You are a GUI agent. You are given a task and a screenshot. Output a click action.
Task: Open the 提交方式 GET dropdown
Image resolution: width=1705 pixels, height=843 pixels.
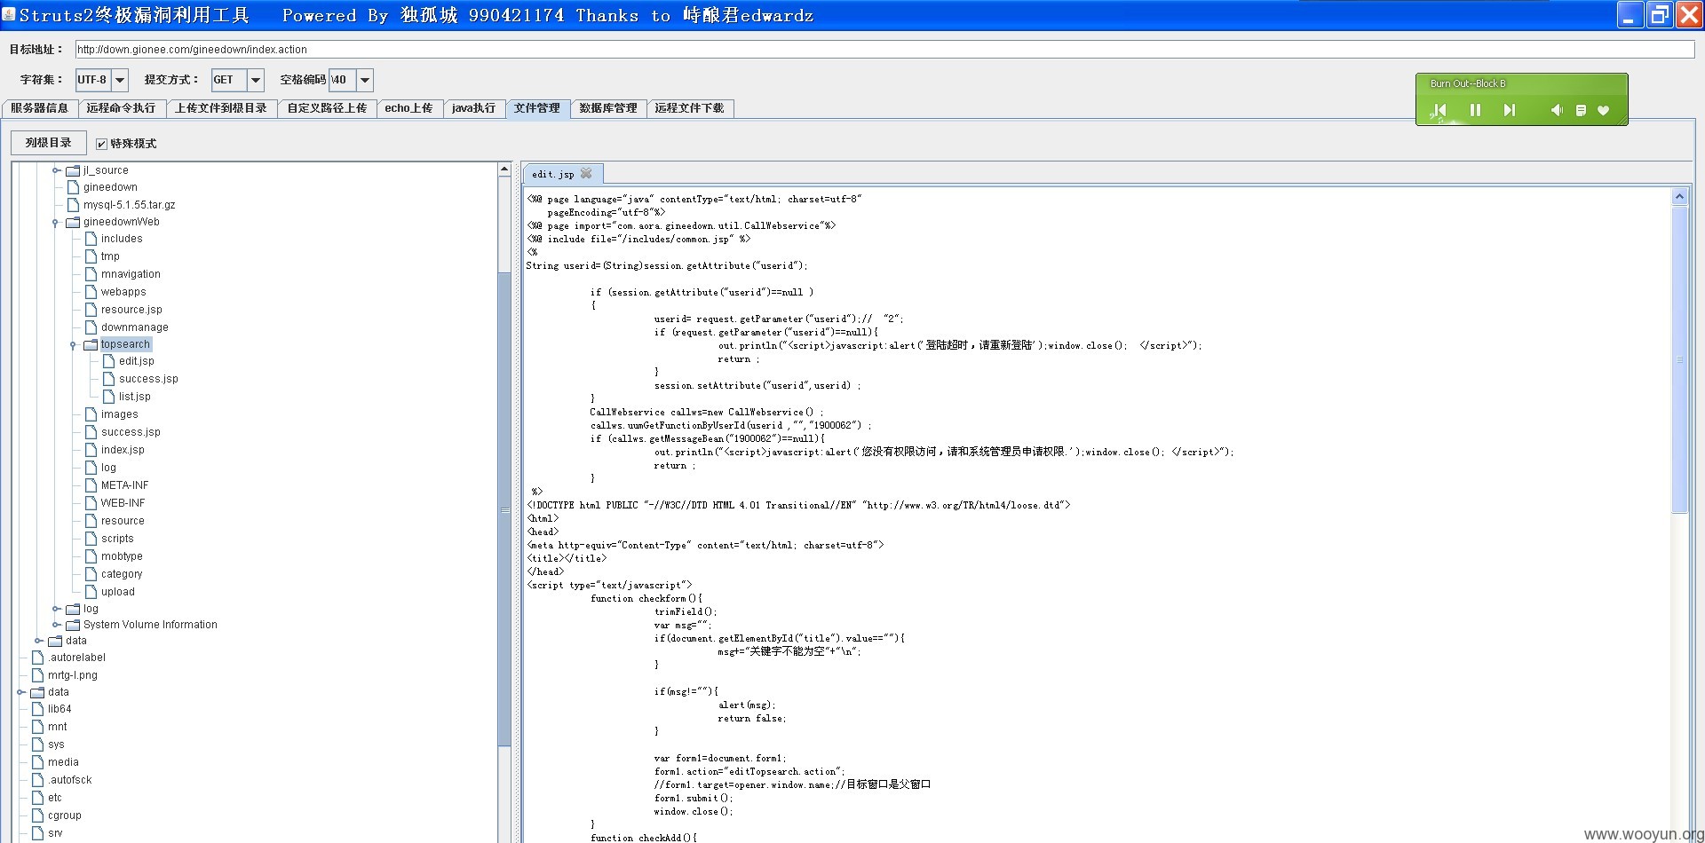[256, 80]
